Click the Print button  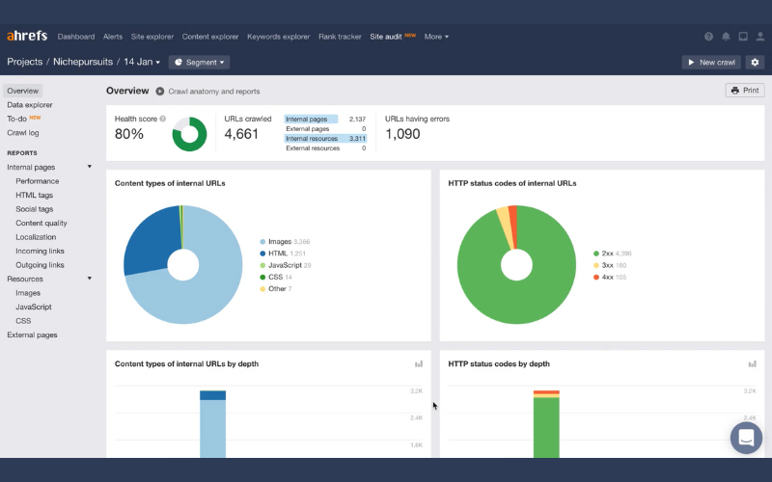coord(745,90)
